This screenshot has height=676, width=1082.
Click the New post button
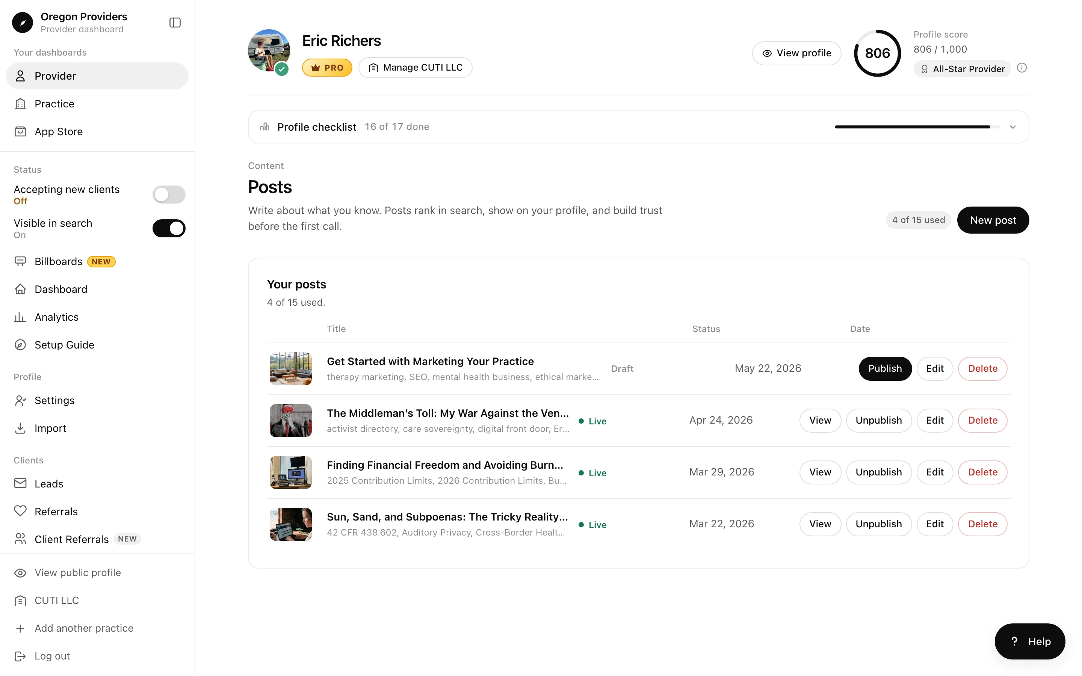click(x=993, y=220)
